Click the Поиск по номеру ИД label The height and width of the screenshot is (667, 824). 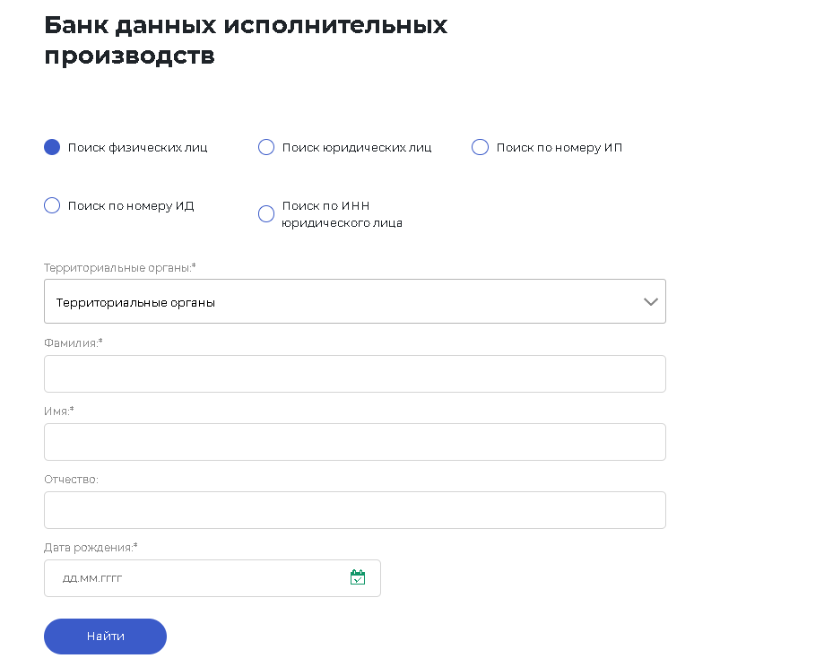pyautogui.click(x=131, y=206)
